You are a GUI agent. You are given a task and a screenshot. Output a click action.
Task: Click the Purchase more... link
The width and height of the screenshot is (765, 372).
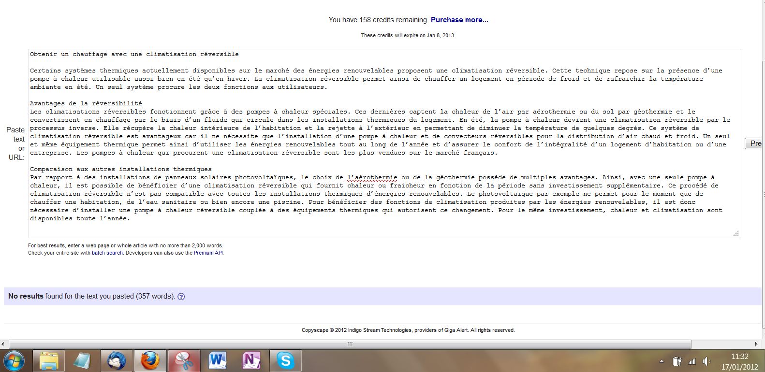pos(459,20)
